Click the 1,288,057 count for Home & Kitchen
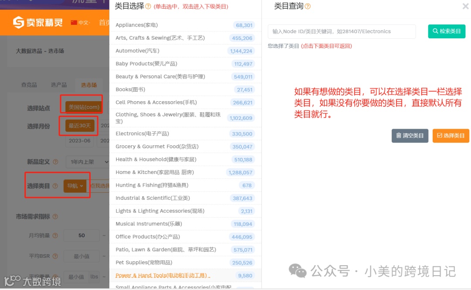 pos(240,173)
